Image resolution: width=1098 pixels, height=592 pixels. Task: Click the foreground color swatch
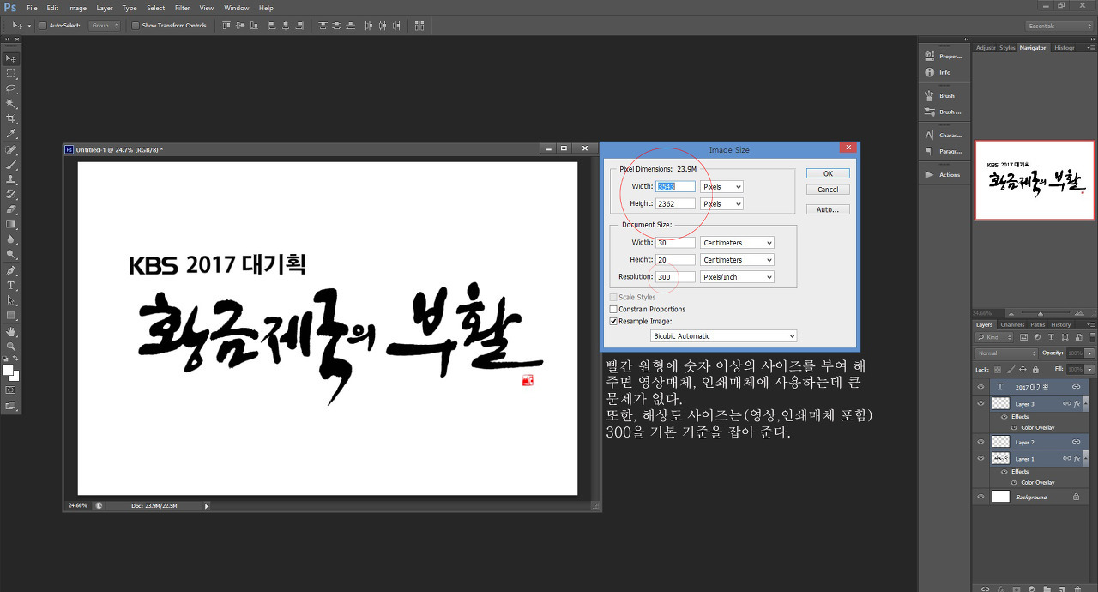9,371
